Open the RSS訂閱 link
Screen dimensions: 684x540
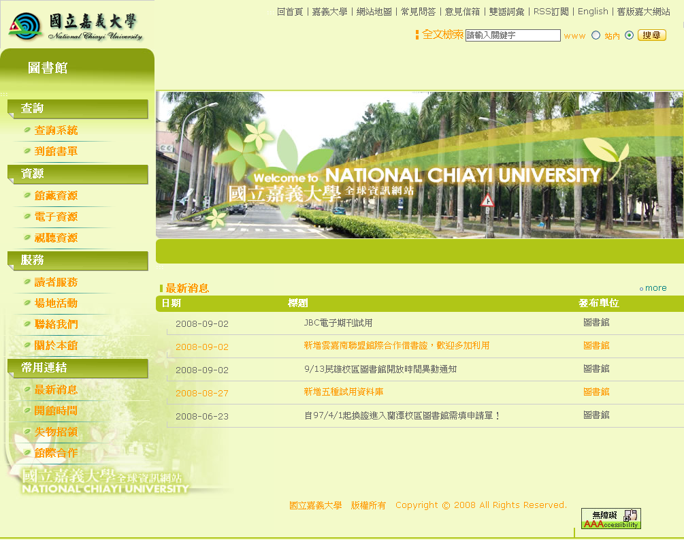(x=551, y=12)
